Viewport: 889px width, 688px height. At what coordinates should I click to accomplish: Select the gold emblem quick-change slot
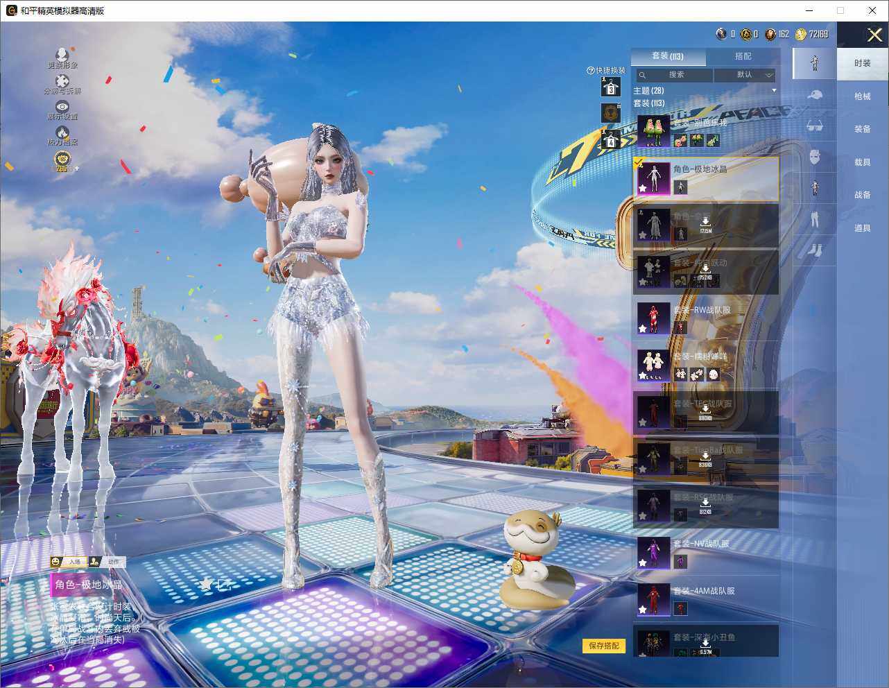[x=610, y=112]
